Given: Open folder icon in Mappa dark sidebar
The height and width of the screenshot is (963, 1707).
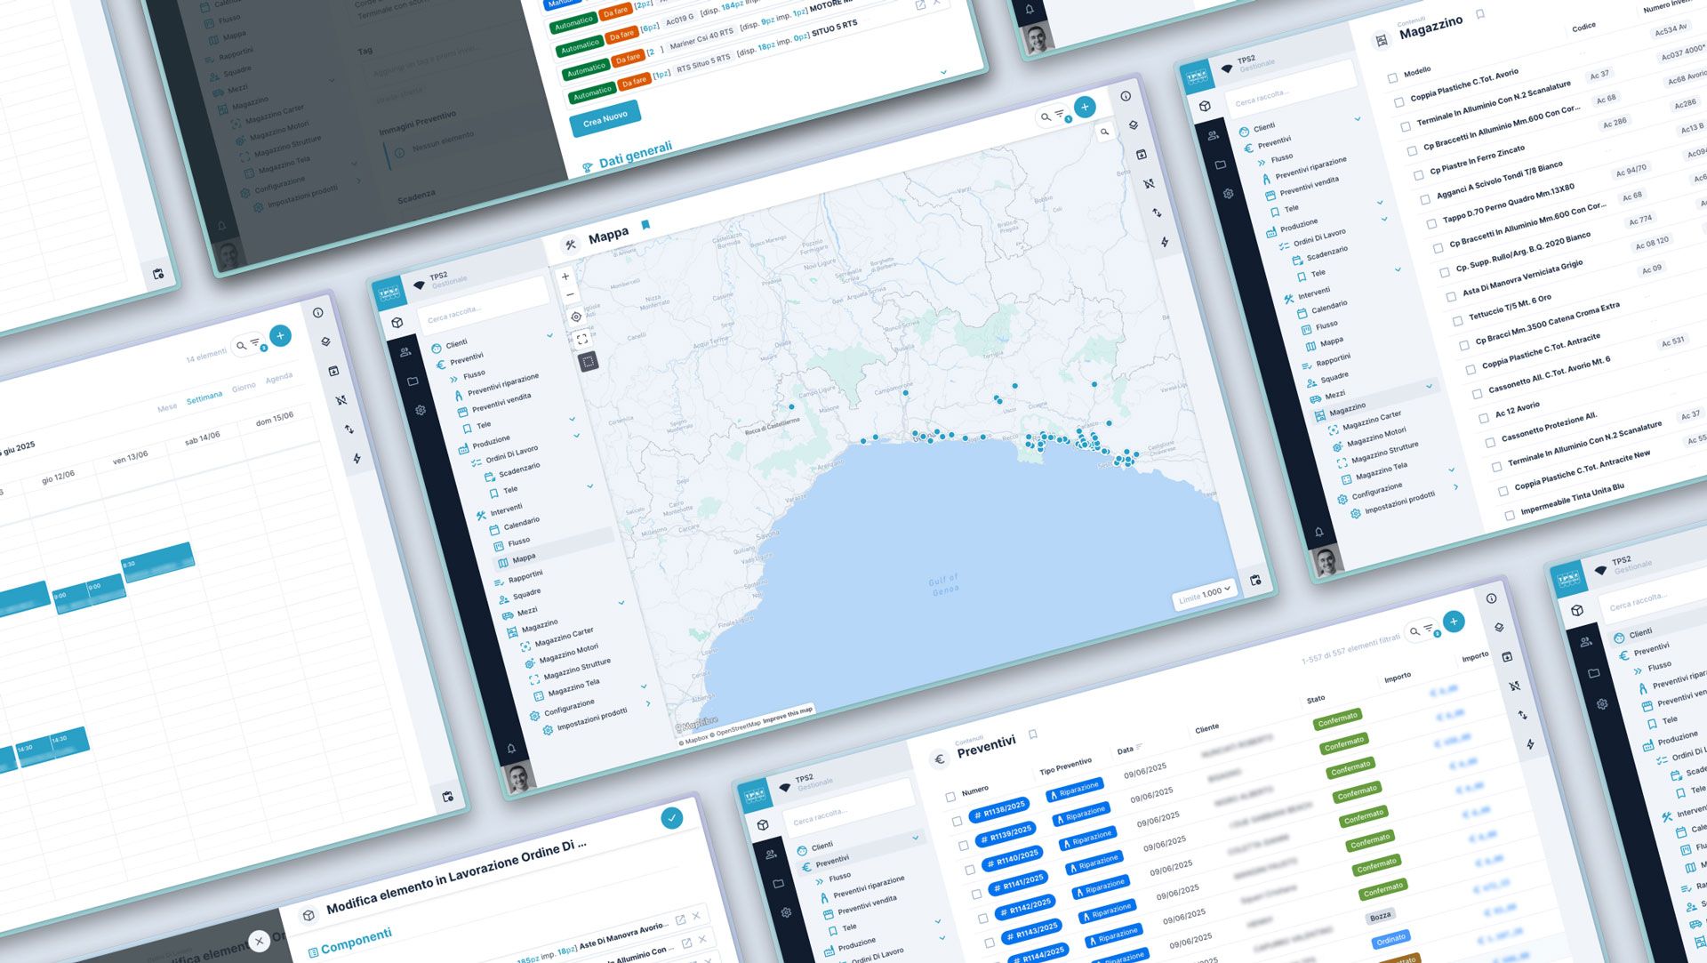Looking at the screenshot, I should [413, 381].
